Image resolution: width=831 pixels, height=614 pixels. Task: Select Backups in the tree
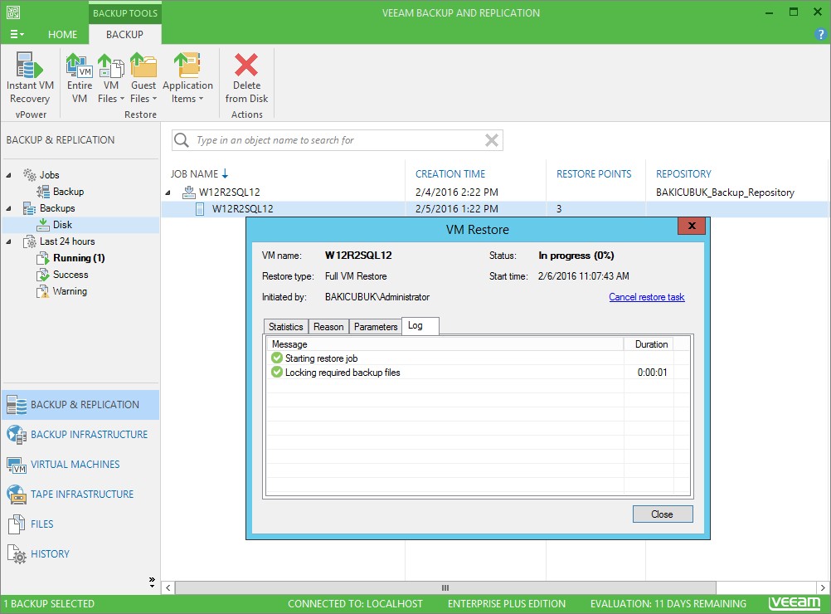pos(49,208)
